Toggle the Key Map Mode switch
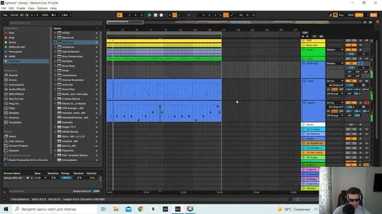This screenshot has width=382, height=214. (341, 15)
